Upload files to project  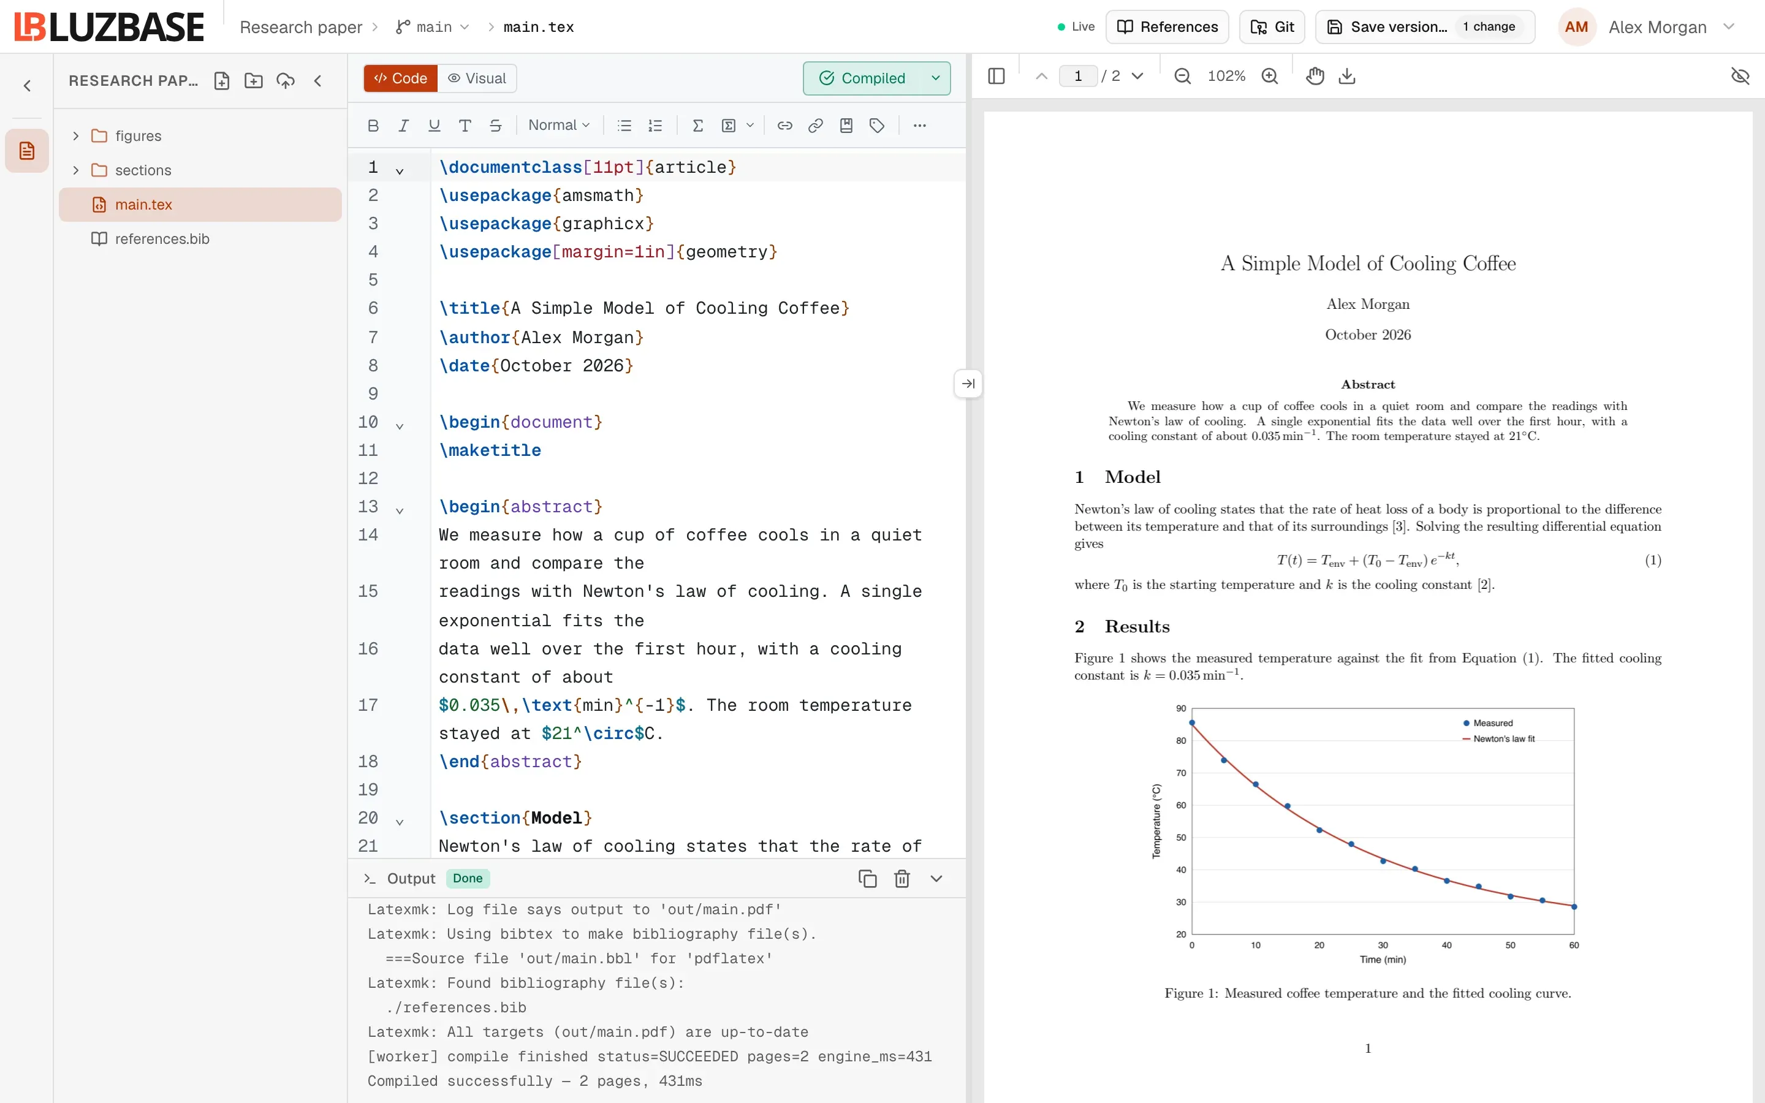tap(286, 81)
